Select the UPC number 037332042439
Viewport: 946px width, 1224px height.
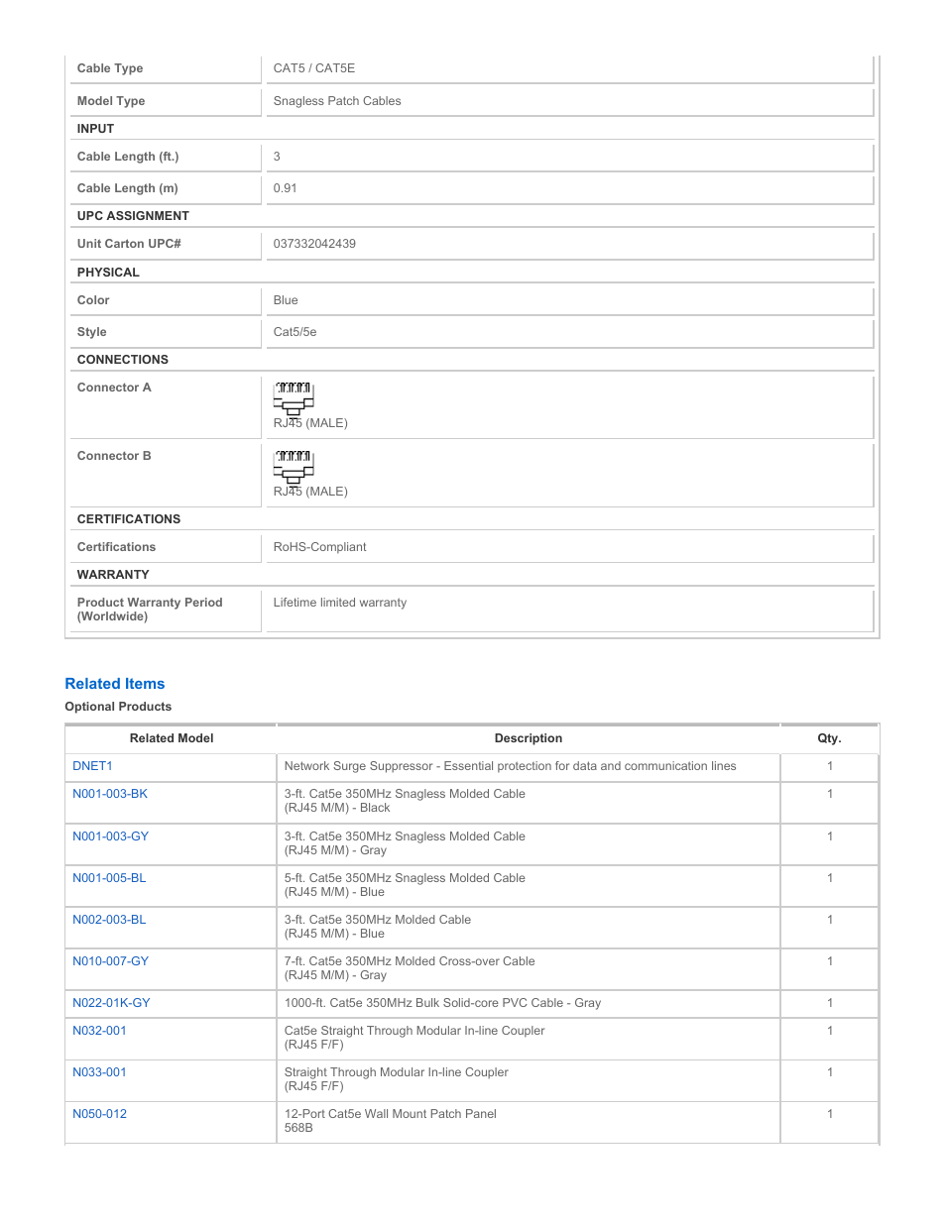coord(314,244)
